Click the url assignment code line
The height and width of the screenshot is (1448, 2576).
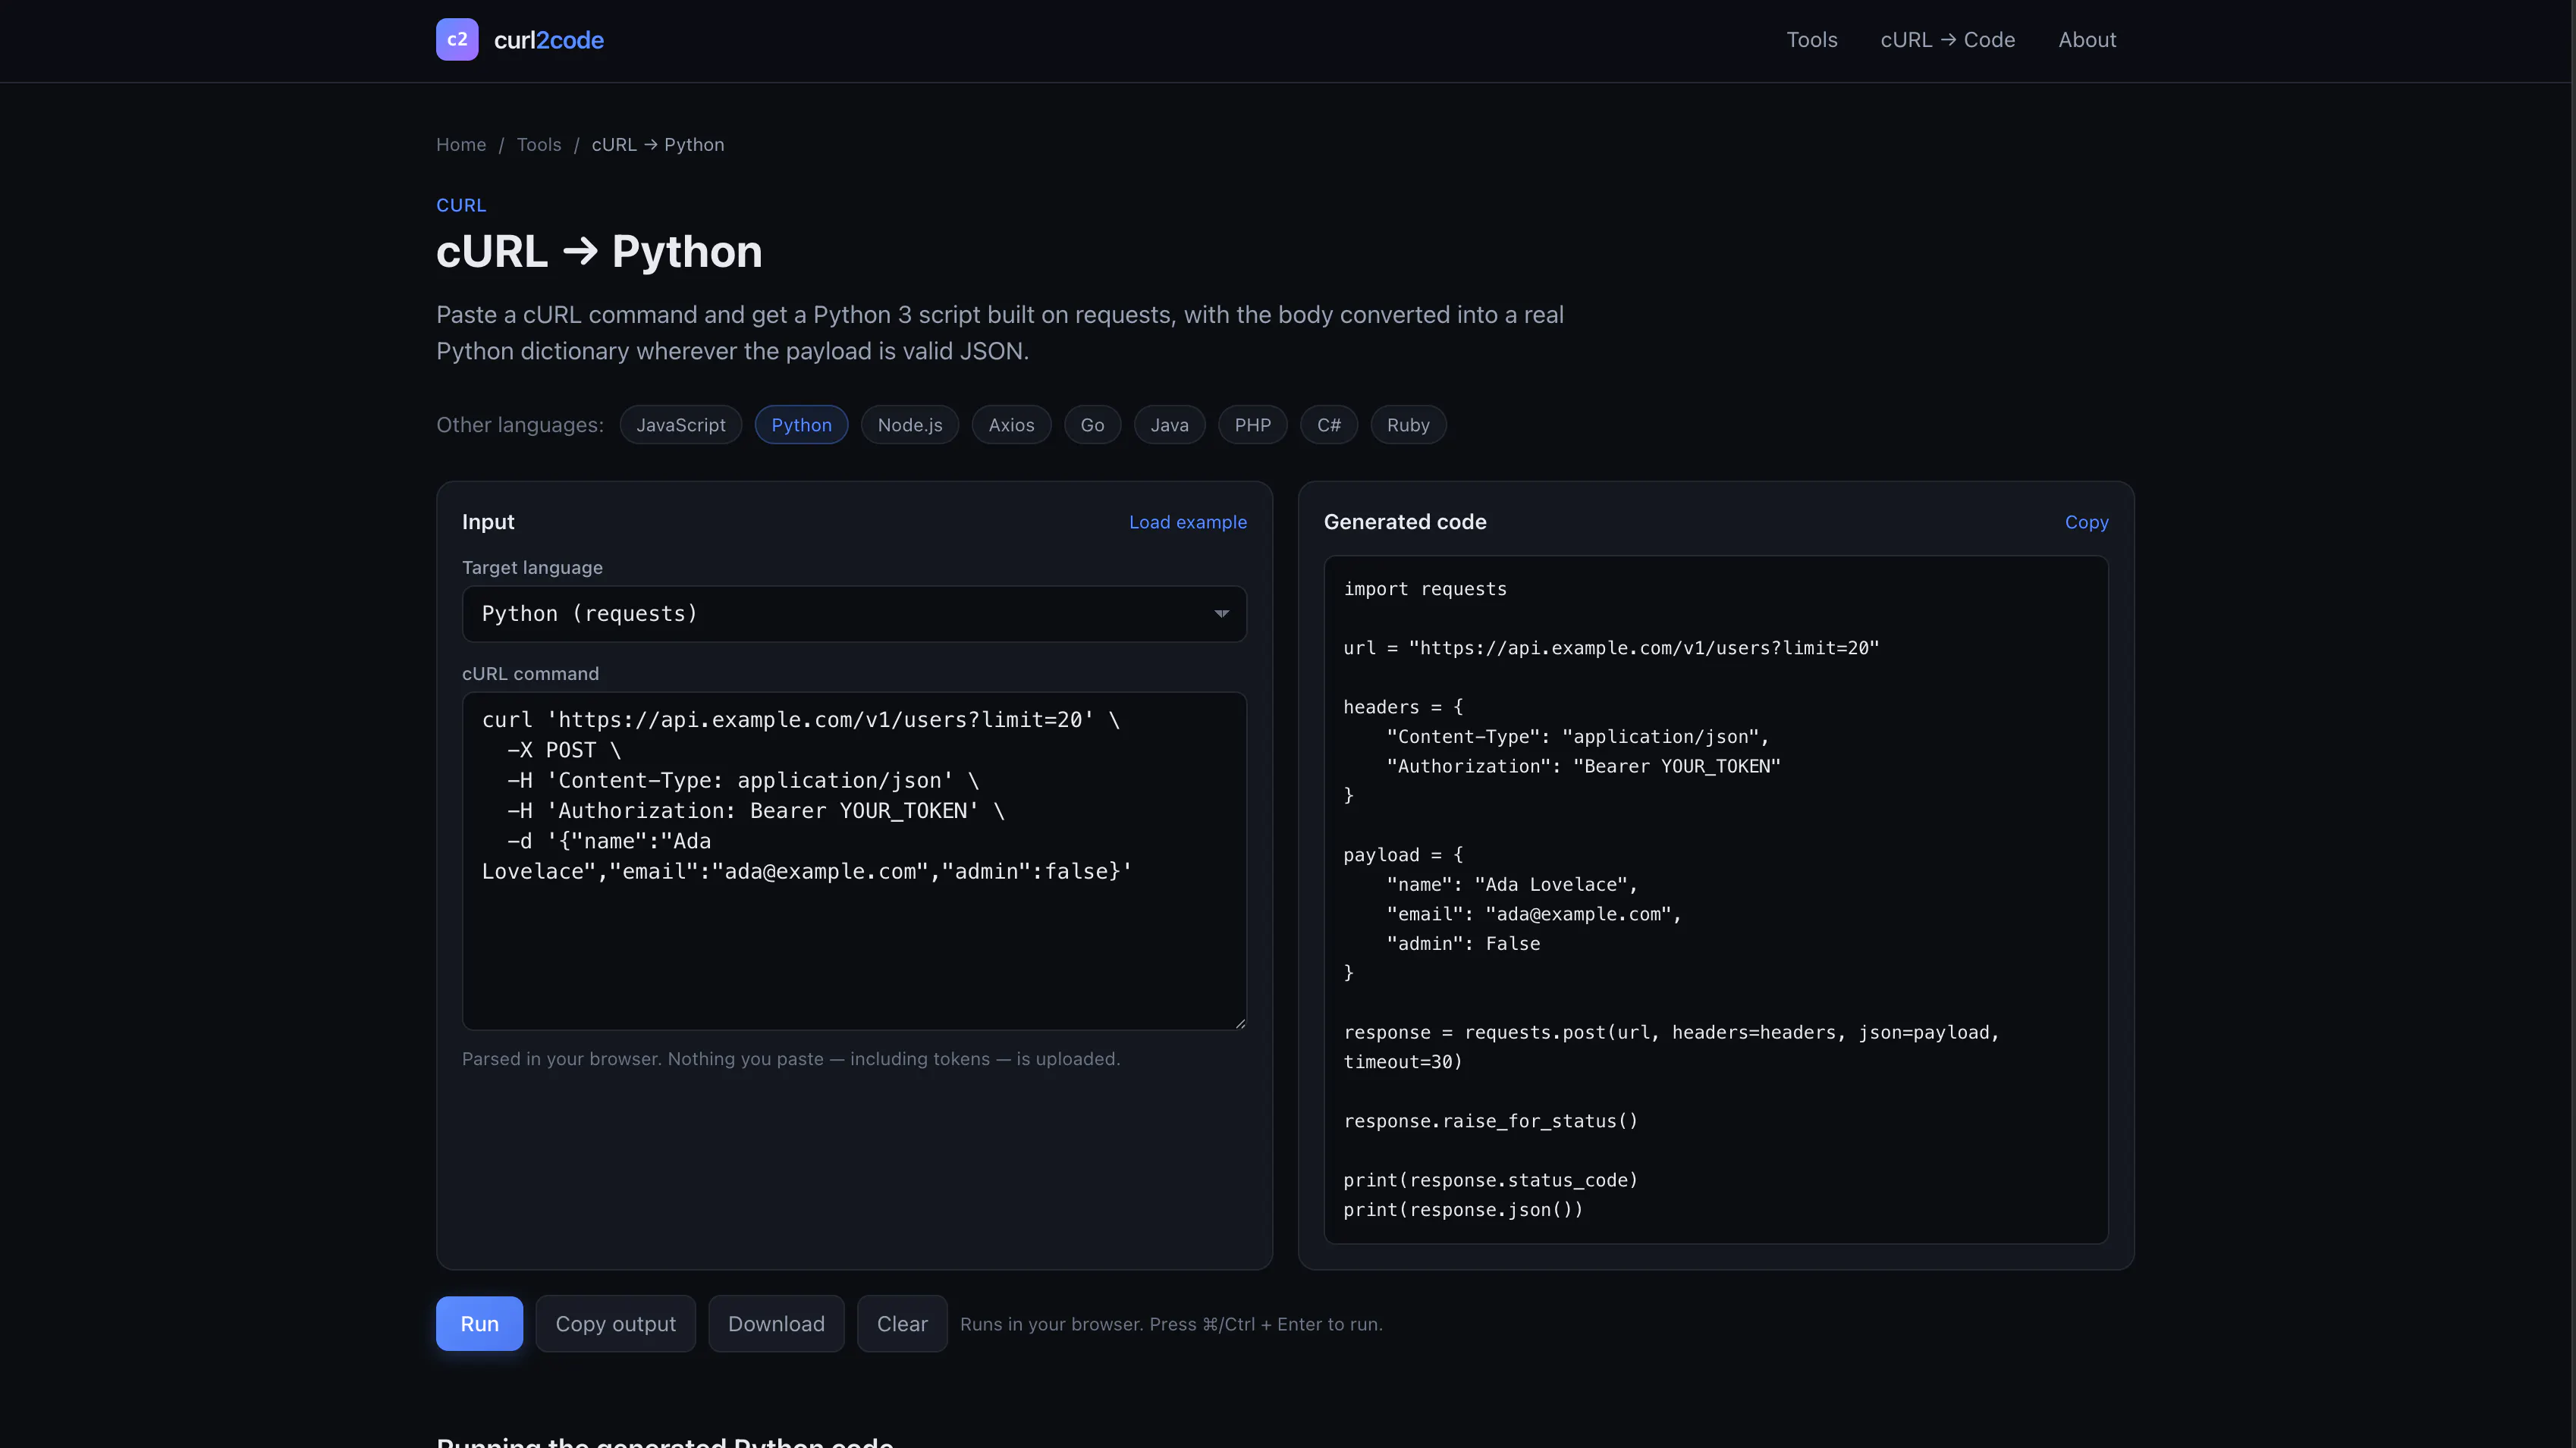click(x=1611, y=648)
